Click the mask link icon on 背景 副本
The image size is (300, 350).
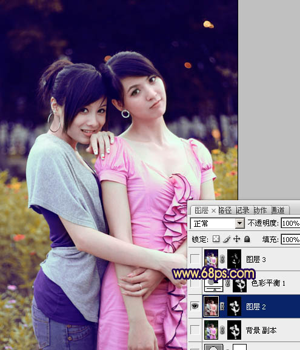click(222, 330)
